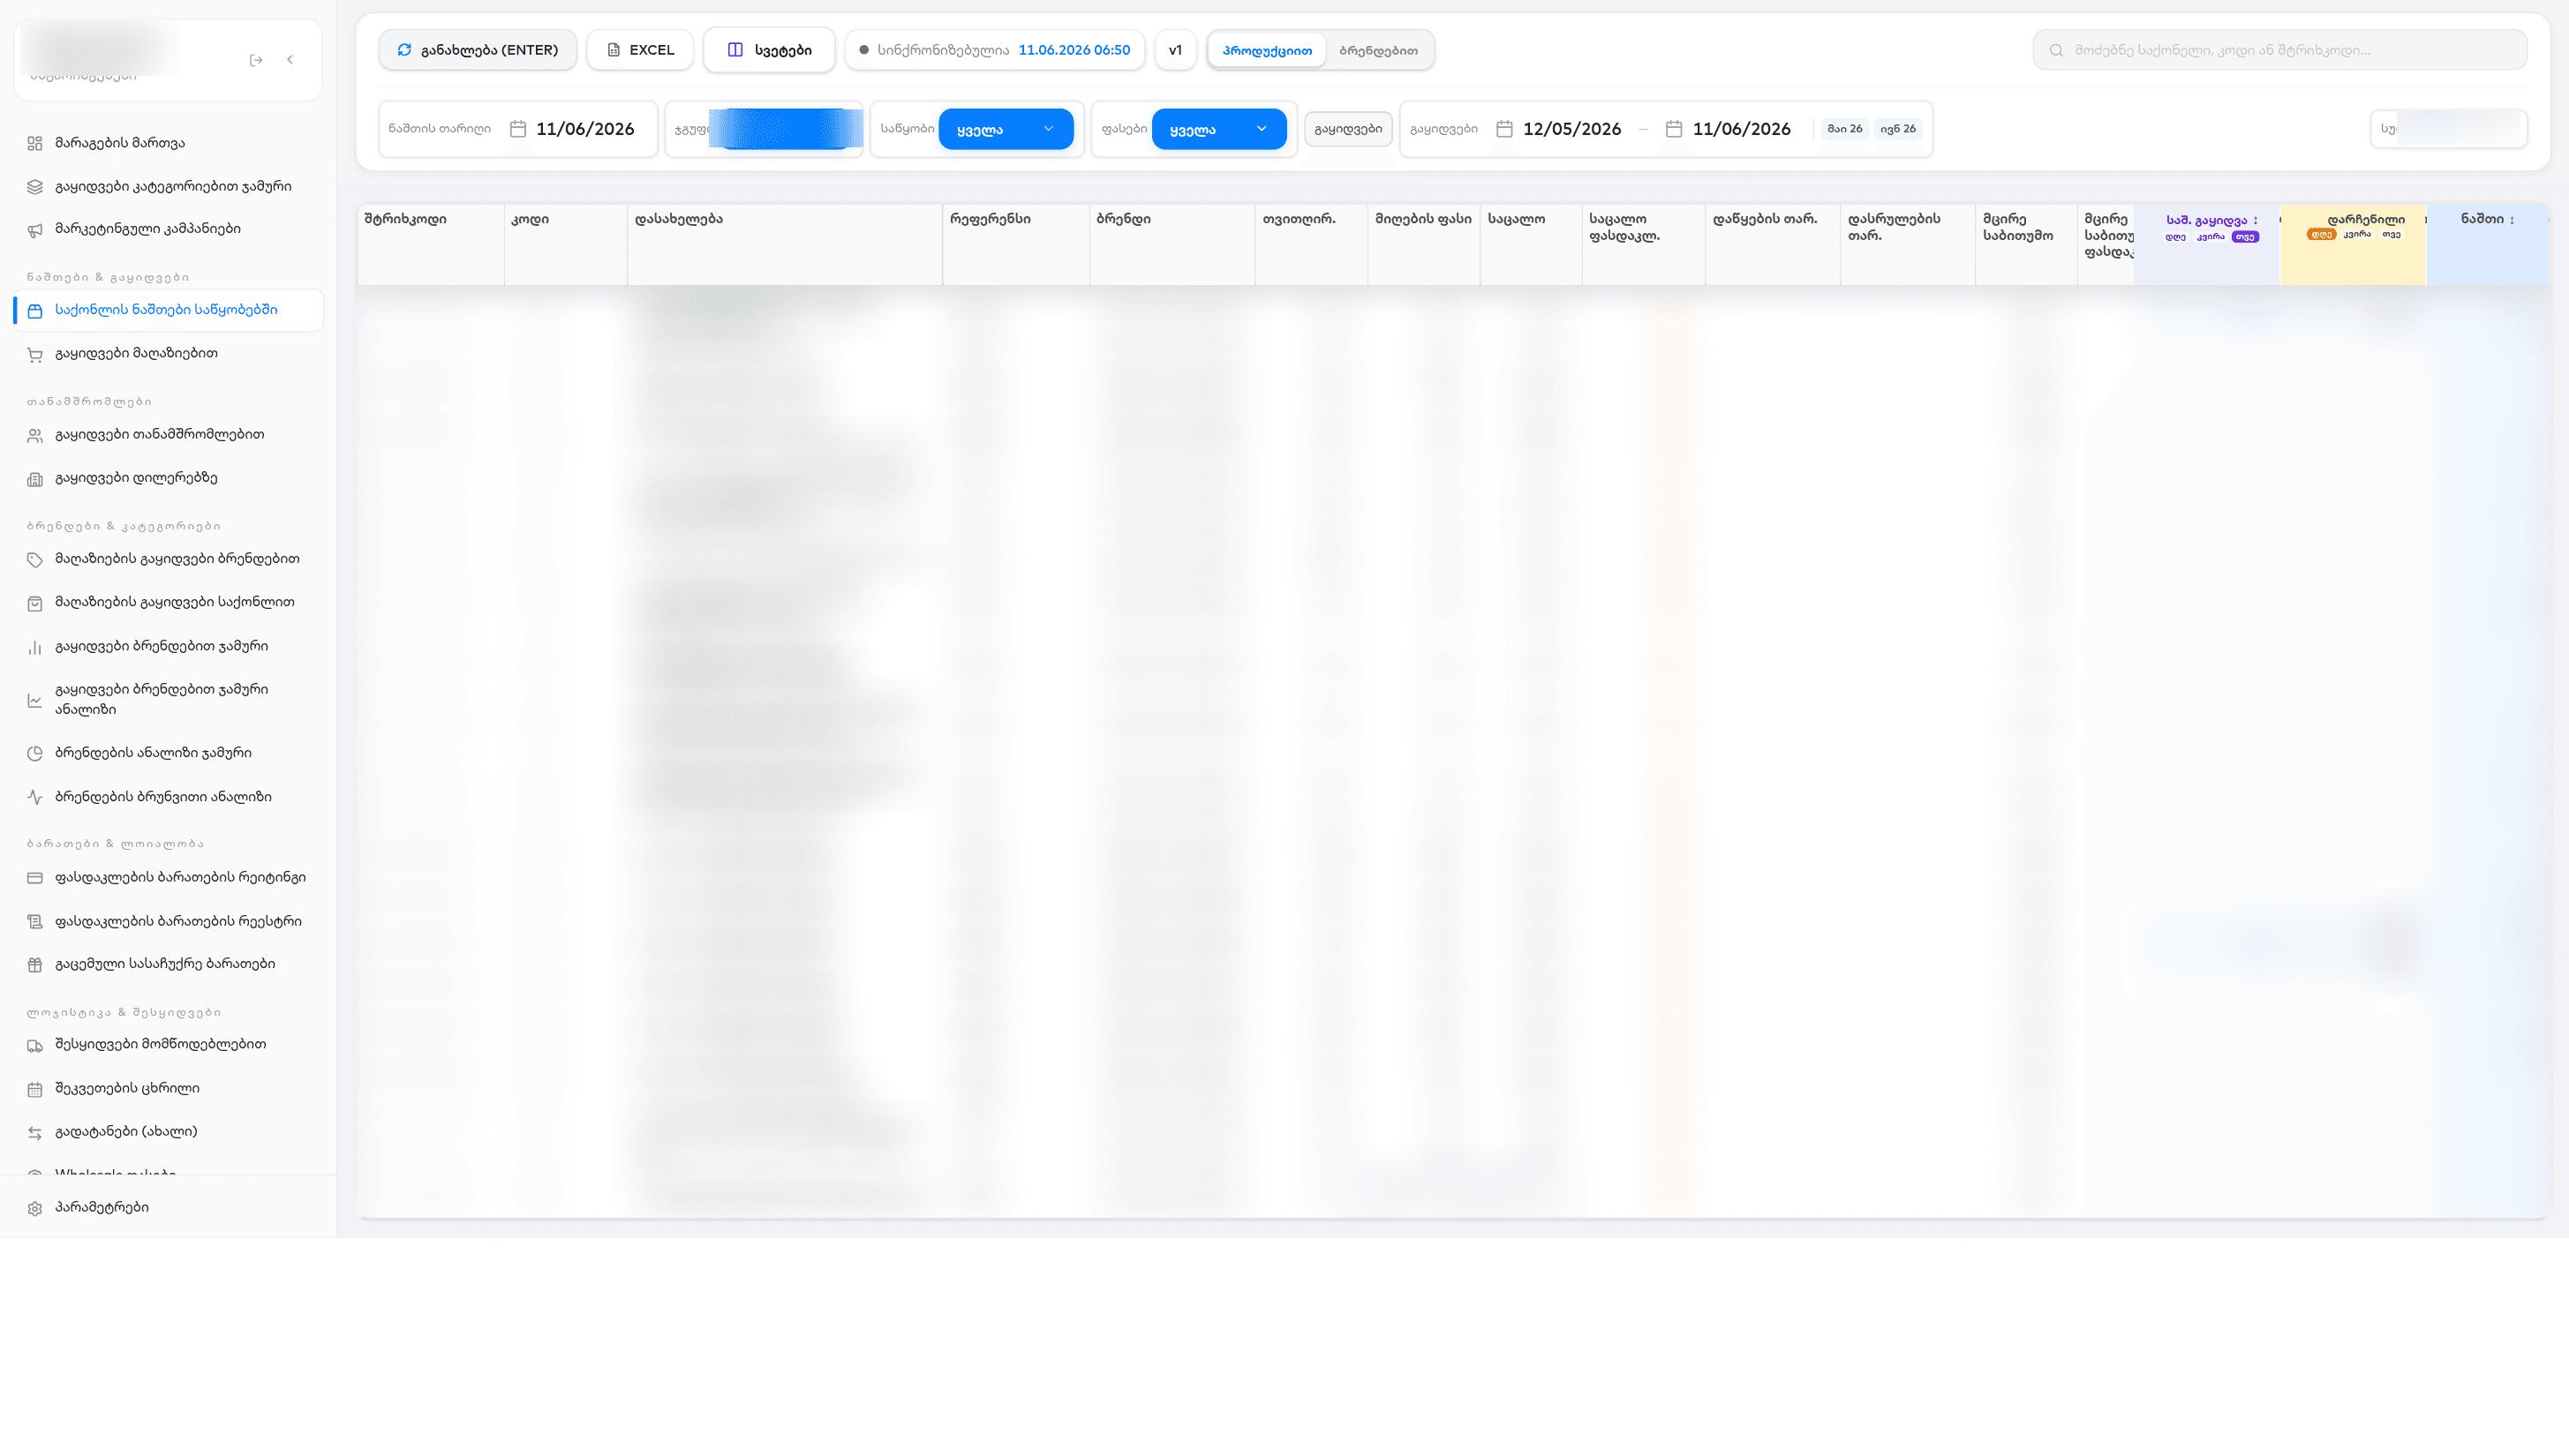Screen dimensions: 2569x1456
Task: Focus the product search field
Action: coord(2279,50)
